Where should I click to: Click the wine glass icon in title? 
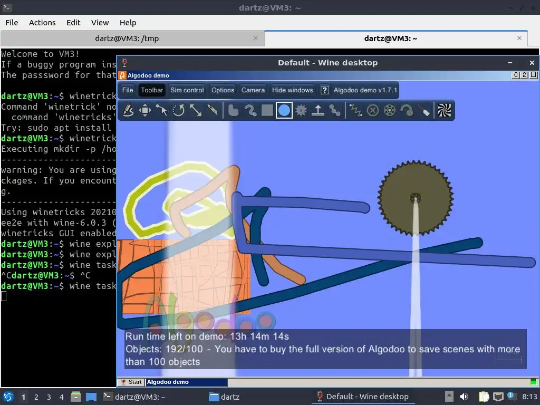click(x=124, y=63)
